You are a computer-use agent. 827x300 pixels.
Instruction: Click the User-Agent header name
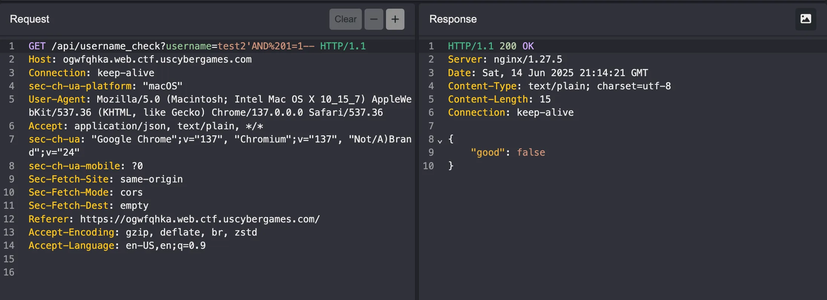(x=57, y=99)
